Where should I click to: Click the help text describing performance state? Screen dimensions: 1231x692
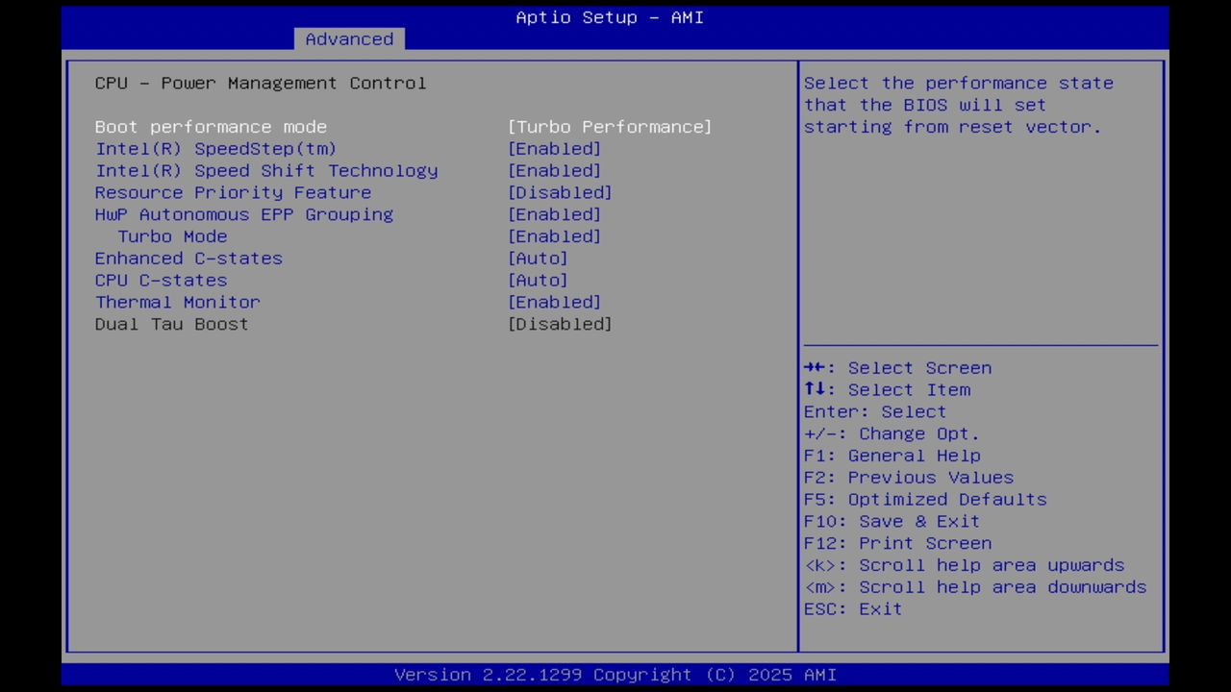pos(962,105)
